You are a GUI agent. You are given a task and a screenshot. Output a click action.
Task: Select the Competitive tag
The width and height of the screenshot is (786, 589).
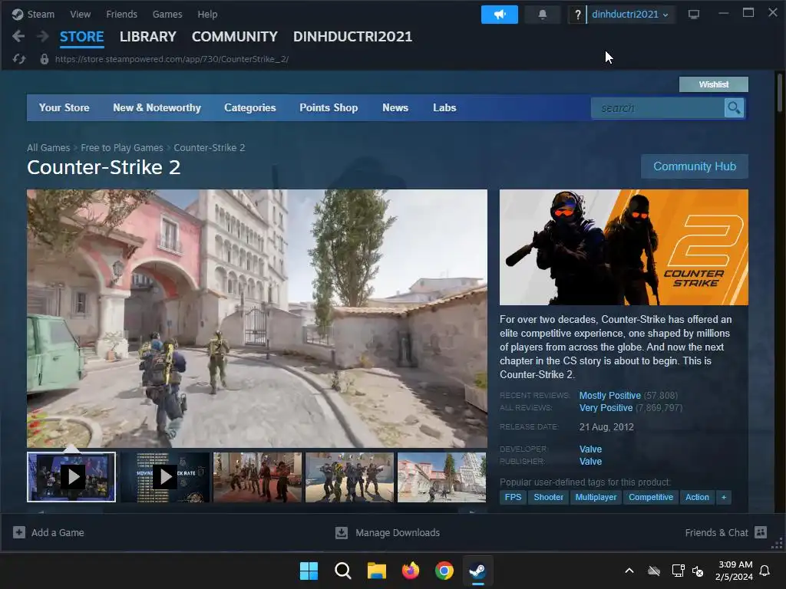click(x=651, y=497)
